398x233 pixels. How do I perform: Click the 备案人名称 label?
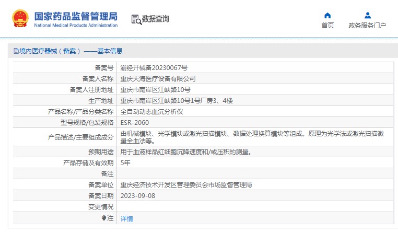pos(98,79)
